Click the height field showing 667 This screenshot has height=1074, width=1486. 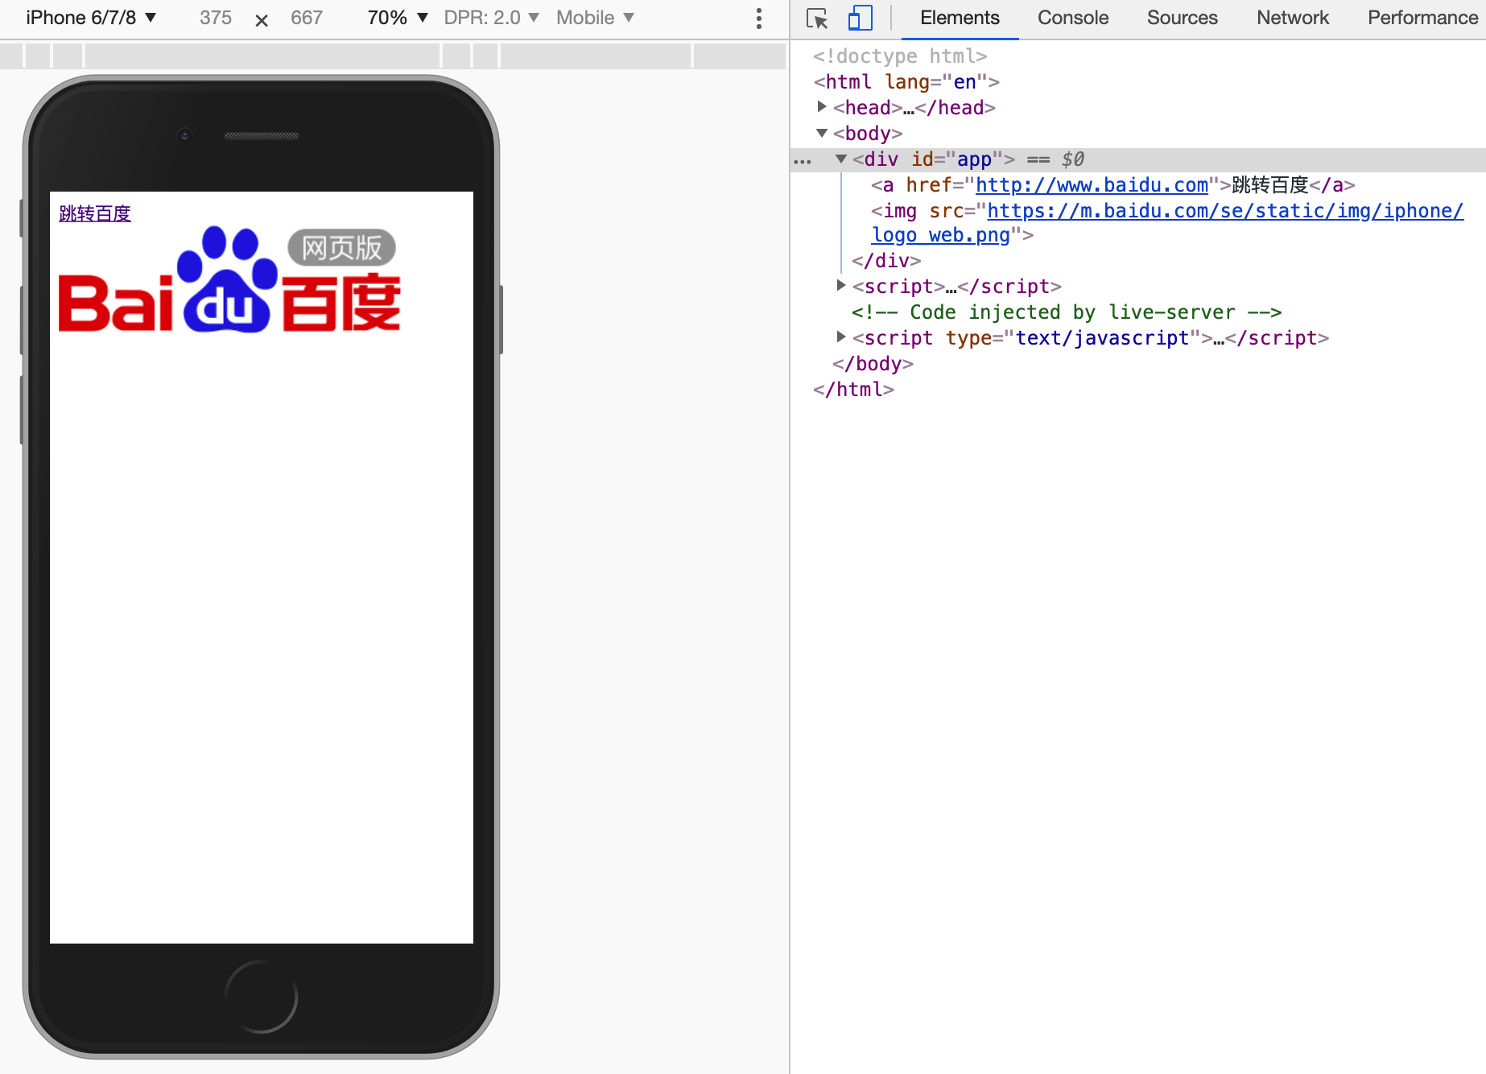click(x=307, y=18)
